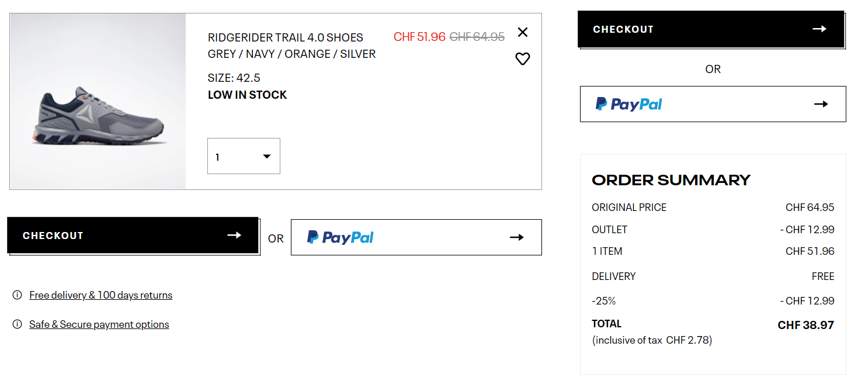Screen dimensions: 858x391
Task: Click arrow icon in Checkout button below cart
Action: [x=234, y=235]
